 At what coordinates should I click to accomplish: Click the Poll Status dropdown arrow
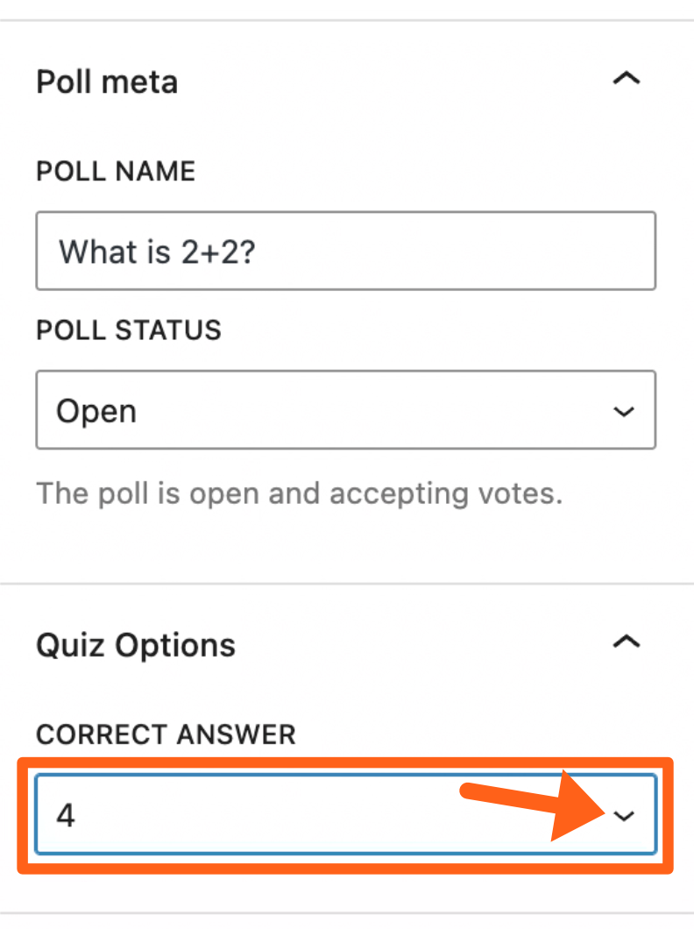click(x=624, y=411)
